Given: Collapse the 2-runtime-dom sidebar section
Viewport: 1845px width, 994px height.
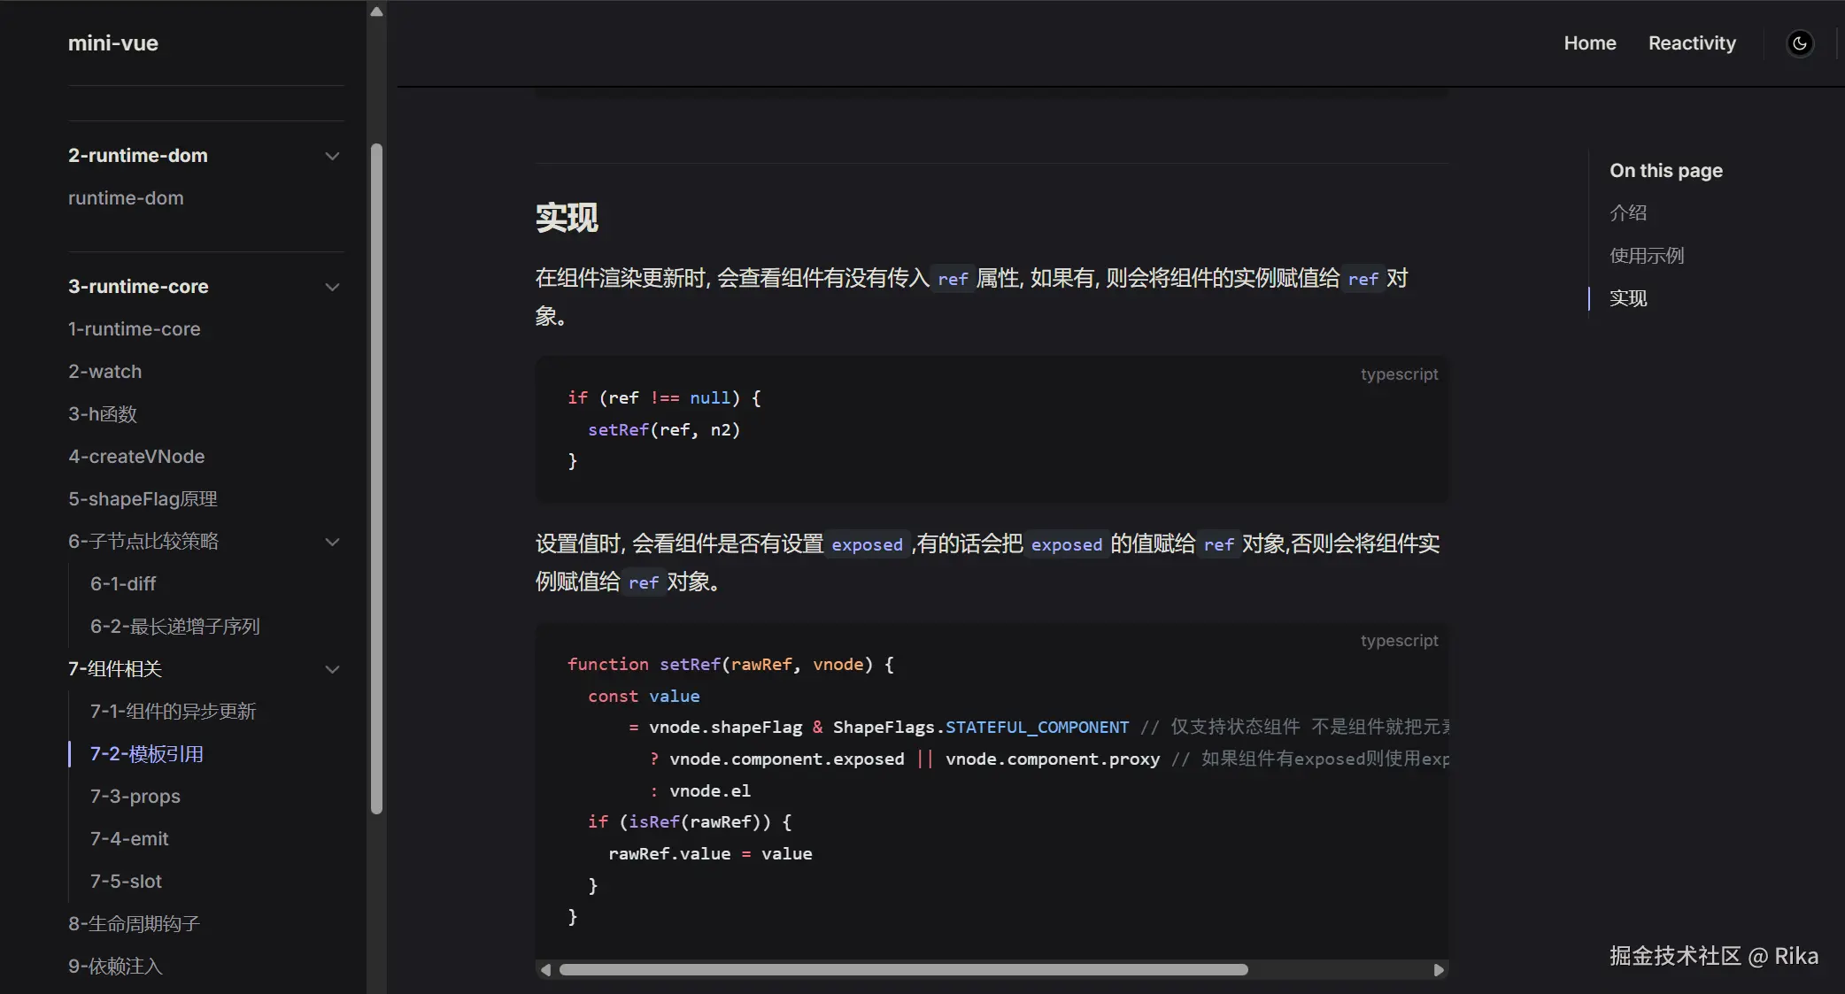Looking at the screenshot, I should pyautogui.click(x=332, y=156).
